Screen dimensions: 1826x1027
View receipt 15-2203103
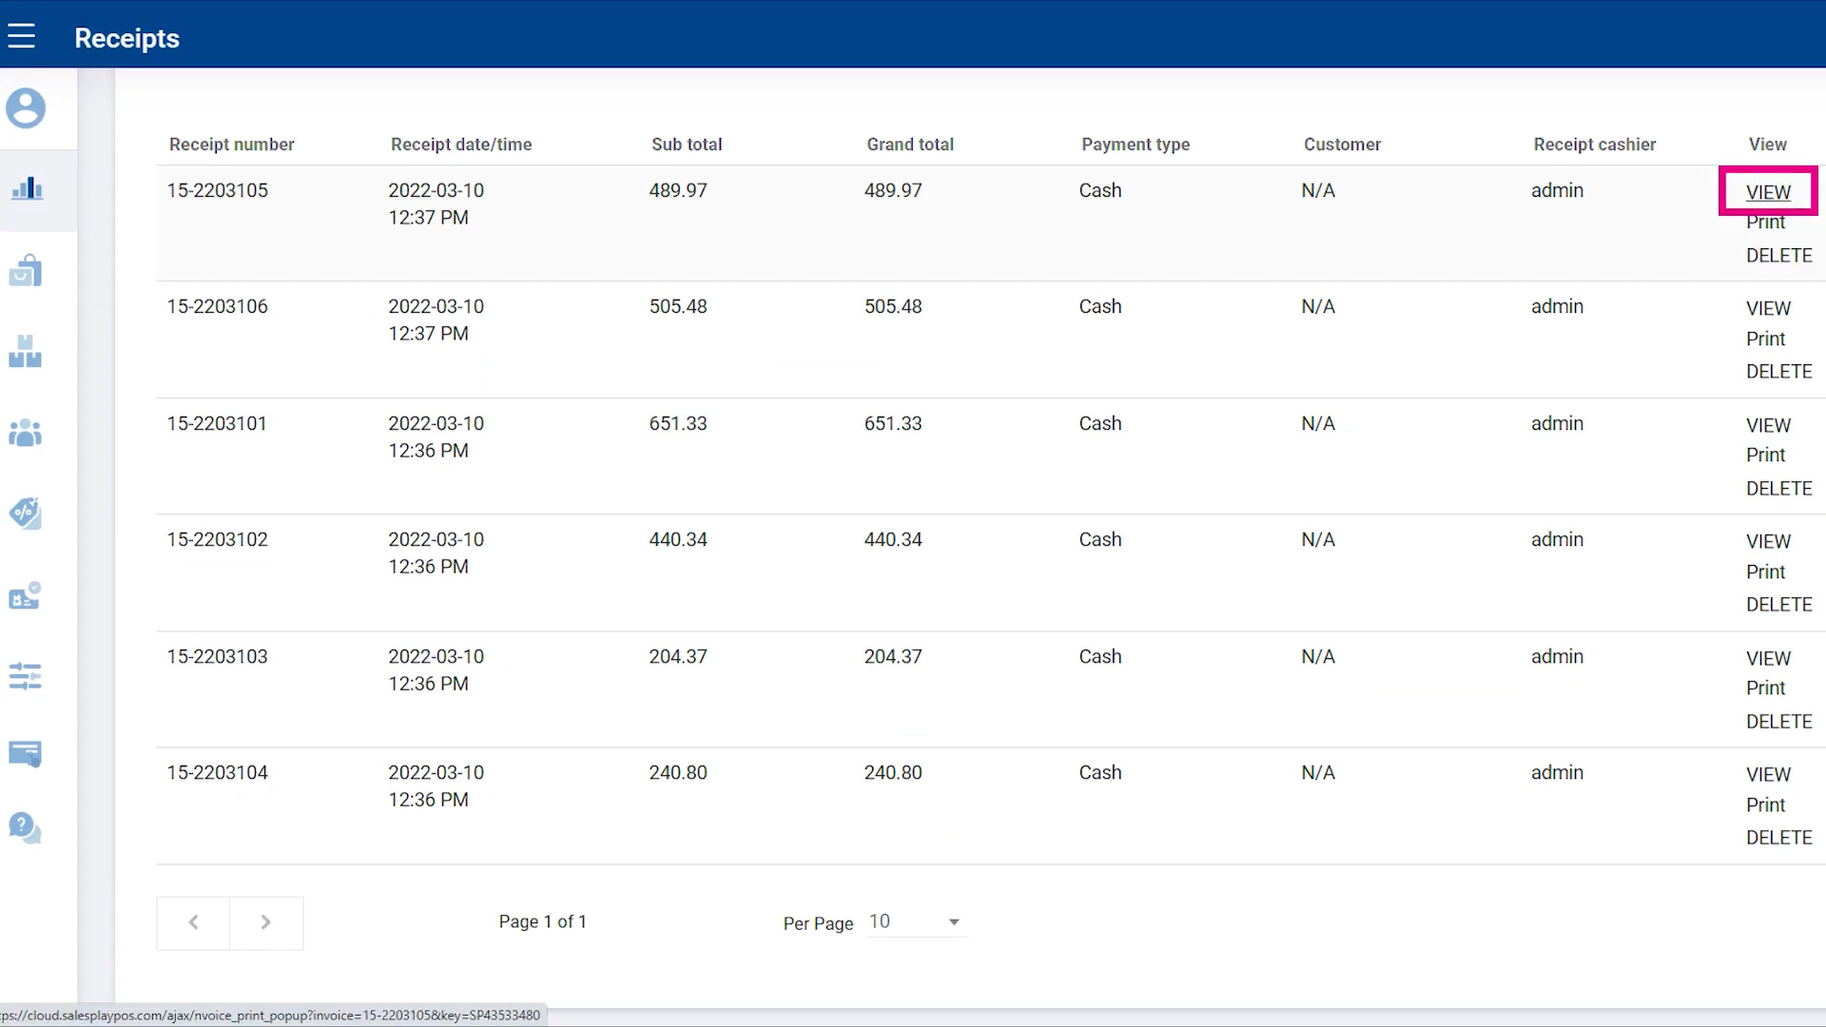pyautogui.click(x=1768, y=658)
